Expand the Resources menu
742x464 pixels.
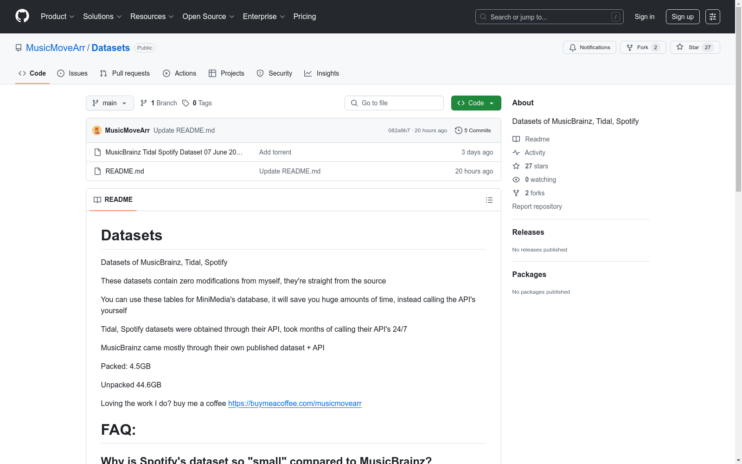click(x=152, y=17)
